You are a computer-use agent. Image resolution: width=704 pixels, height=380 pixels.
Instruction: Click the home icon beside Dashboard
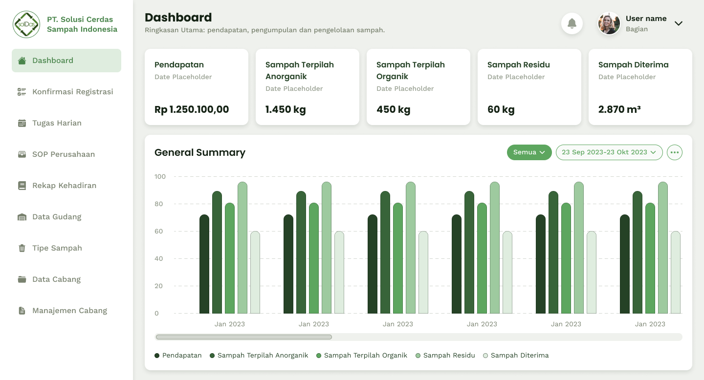click(x=22, y=61)
